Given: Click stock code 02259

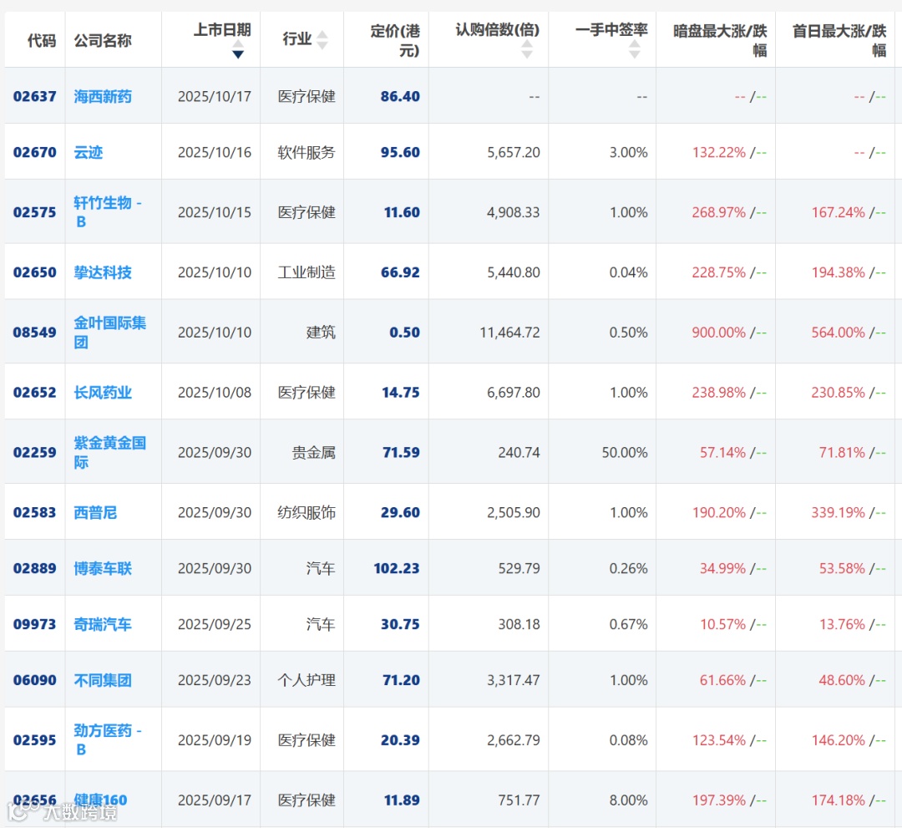Looking at the screenshot, I should 34,452.
